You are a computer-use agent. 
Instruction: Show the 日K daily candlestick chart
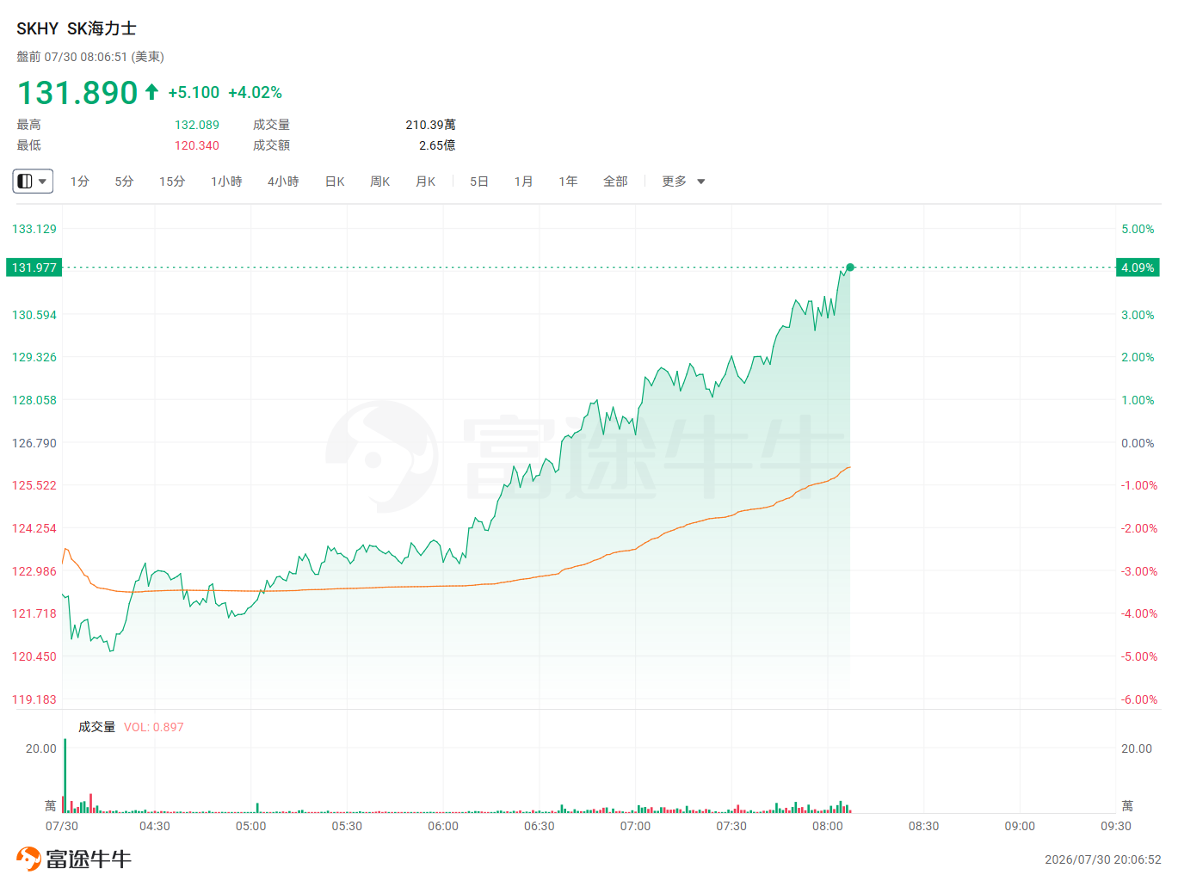tap(335, 182)
